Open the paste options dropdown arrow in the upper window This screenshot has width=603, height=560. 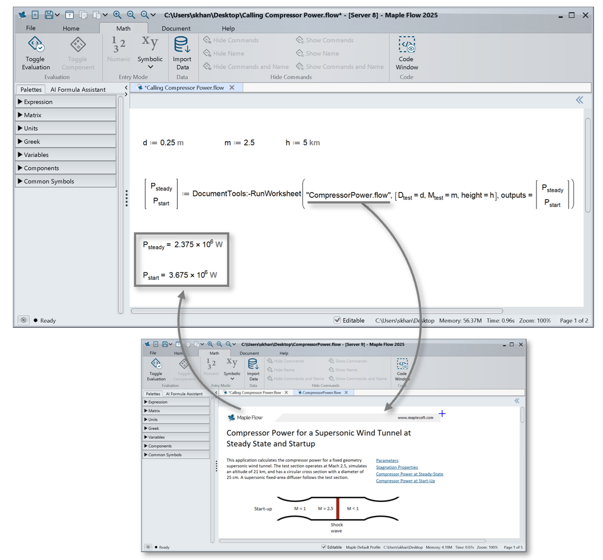click(105, 15)
